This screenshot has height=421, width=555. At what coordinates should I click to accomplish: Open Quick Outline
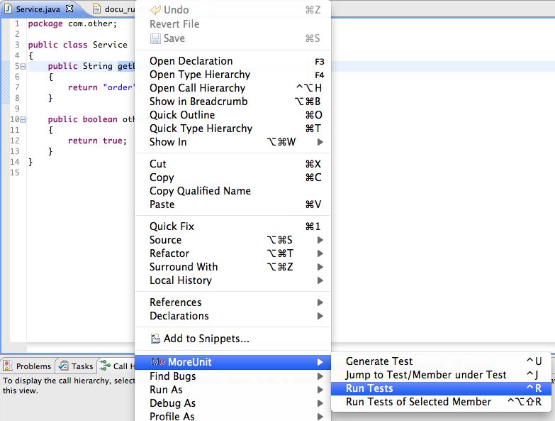click(x=233, y=115)
